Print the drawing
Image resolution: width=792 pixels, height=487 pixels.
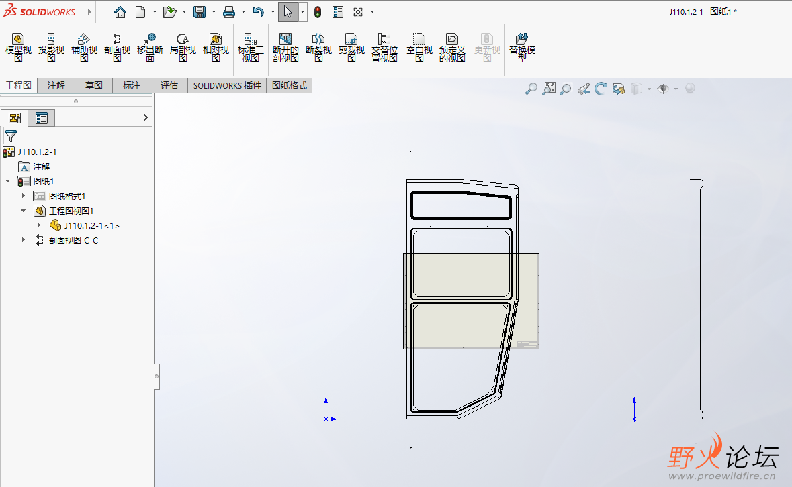[229, 12]
